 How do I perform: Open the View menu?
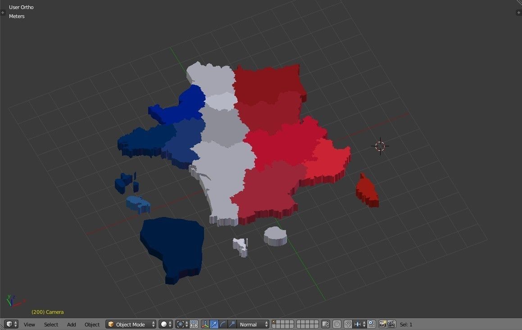pos(29,324)
